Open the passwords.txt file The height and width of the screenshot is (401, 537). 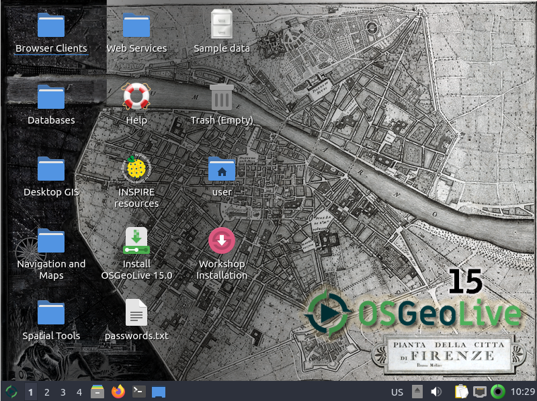click(136, 313)
